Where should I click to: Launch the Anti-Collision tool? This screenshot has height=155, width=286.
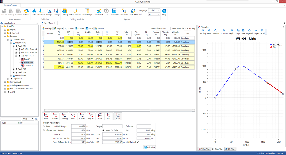tap(75, 12)
